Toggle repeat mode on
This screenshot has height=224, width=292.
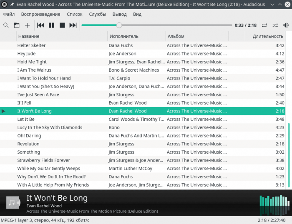pyautogui.click(x=264, y=25)
